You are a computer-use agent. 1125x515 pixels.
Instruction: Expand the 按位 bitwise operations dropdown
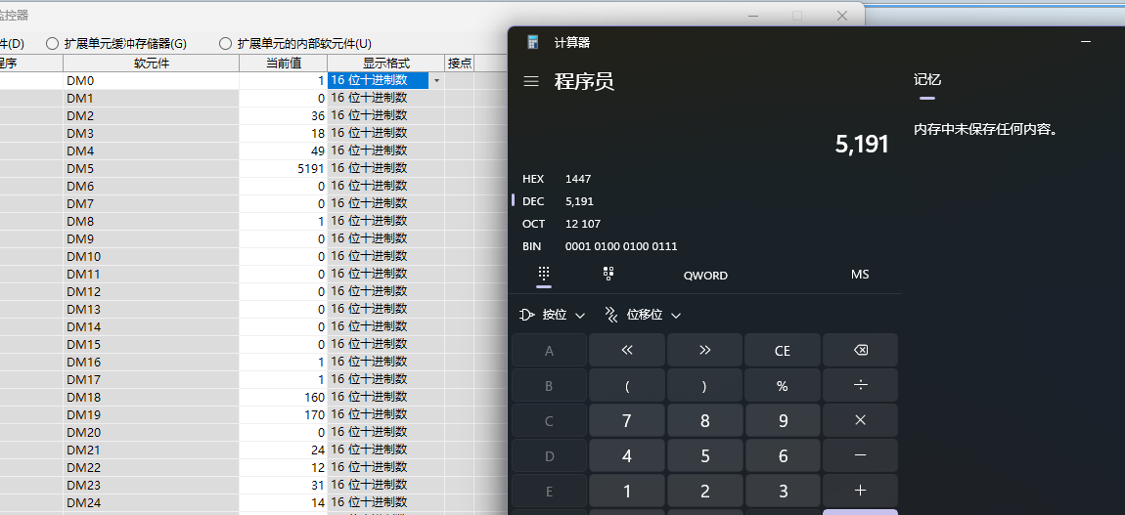point(552,315)
